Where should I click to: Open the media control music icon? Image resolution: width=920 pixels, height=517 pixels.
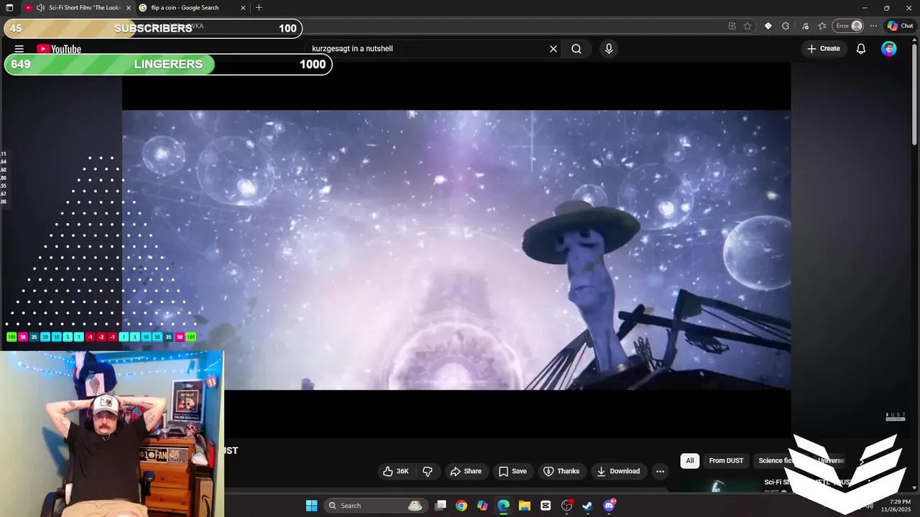(x=804, y=26)
